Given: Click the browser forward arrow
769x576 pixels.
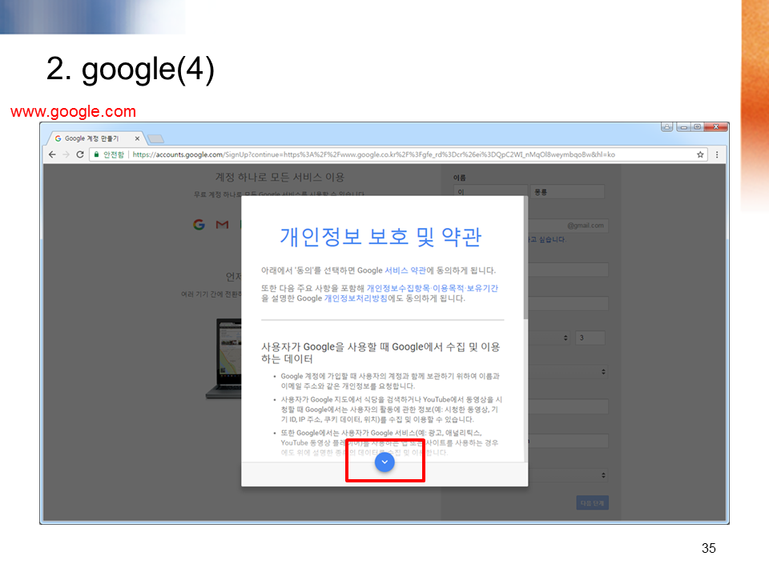Looking at the screenshot, I should [x=66, y=154].
